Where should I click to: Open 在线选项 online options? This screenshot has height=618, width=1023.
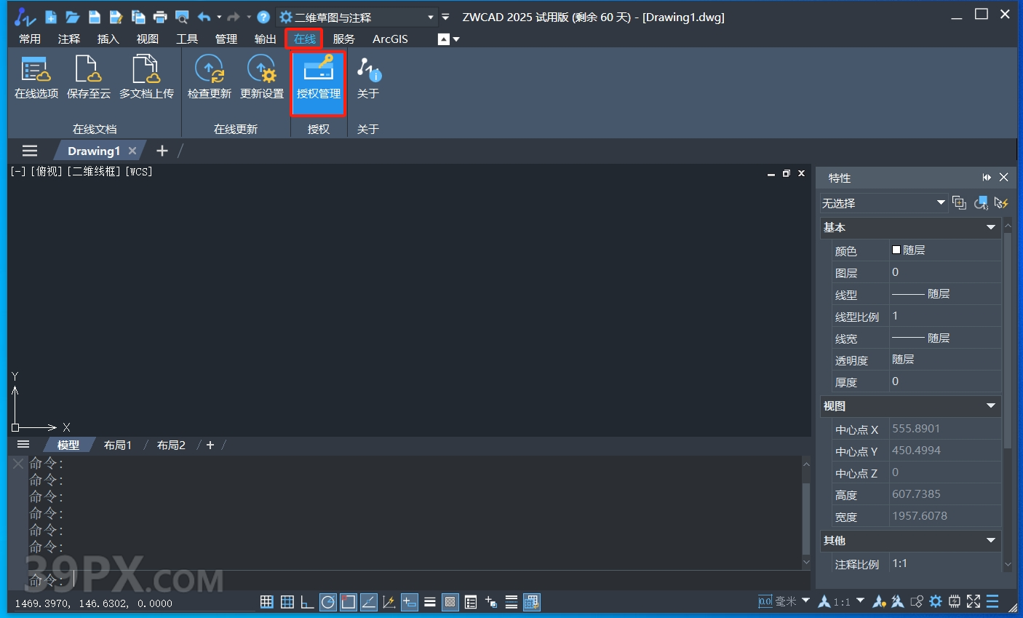coord(36,77)
